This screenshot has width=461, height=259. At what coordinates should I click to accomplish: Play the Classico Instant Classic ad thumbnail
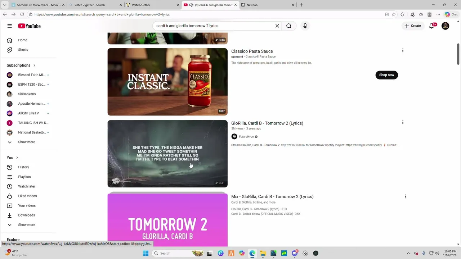[x=167, y=82]
